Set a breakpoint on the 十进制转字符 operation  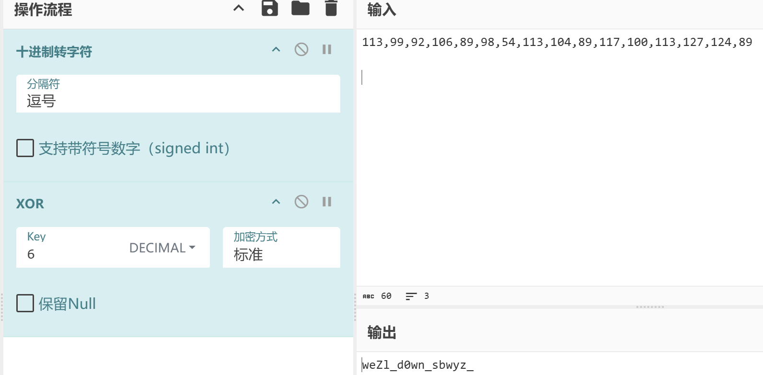[x=327, y=49]
